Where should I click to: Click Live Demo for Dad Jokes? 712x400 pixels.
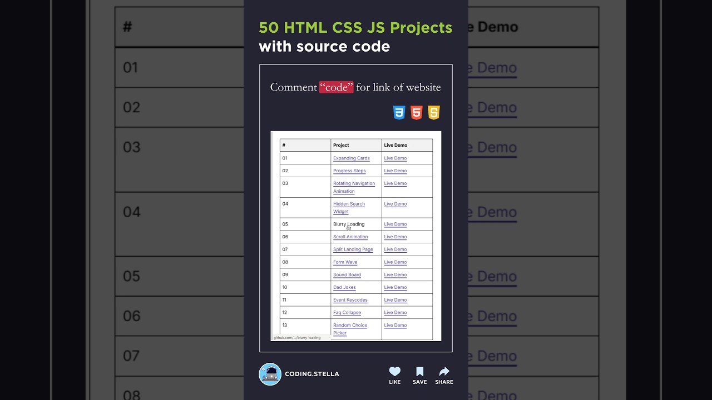395,288
